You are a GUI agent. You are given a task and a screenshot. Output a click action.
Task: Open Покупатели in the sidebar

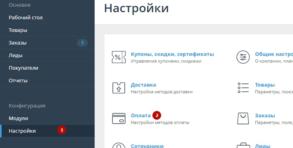[47, 68]
